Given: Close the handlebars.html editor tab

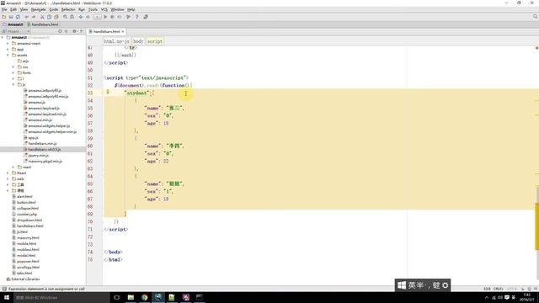Looking at the screenshot, I should pyautogui.click(x=123, y=31).
